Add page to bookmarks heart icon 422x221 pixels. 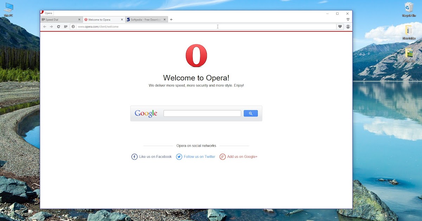tap(340, 27)
